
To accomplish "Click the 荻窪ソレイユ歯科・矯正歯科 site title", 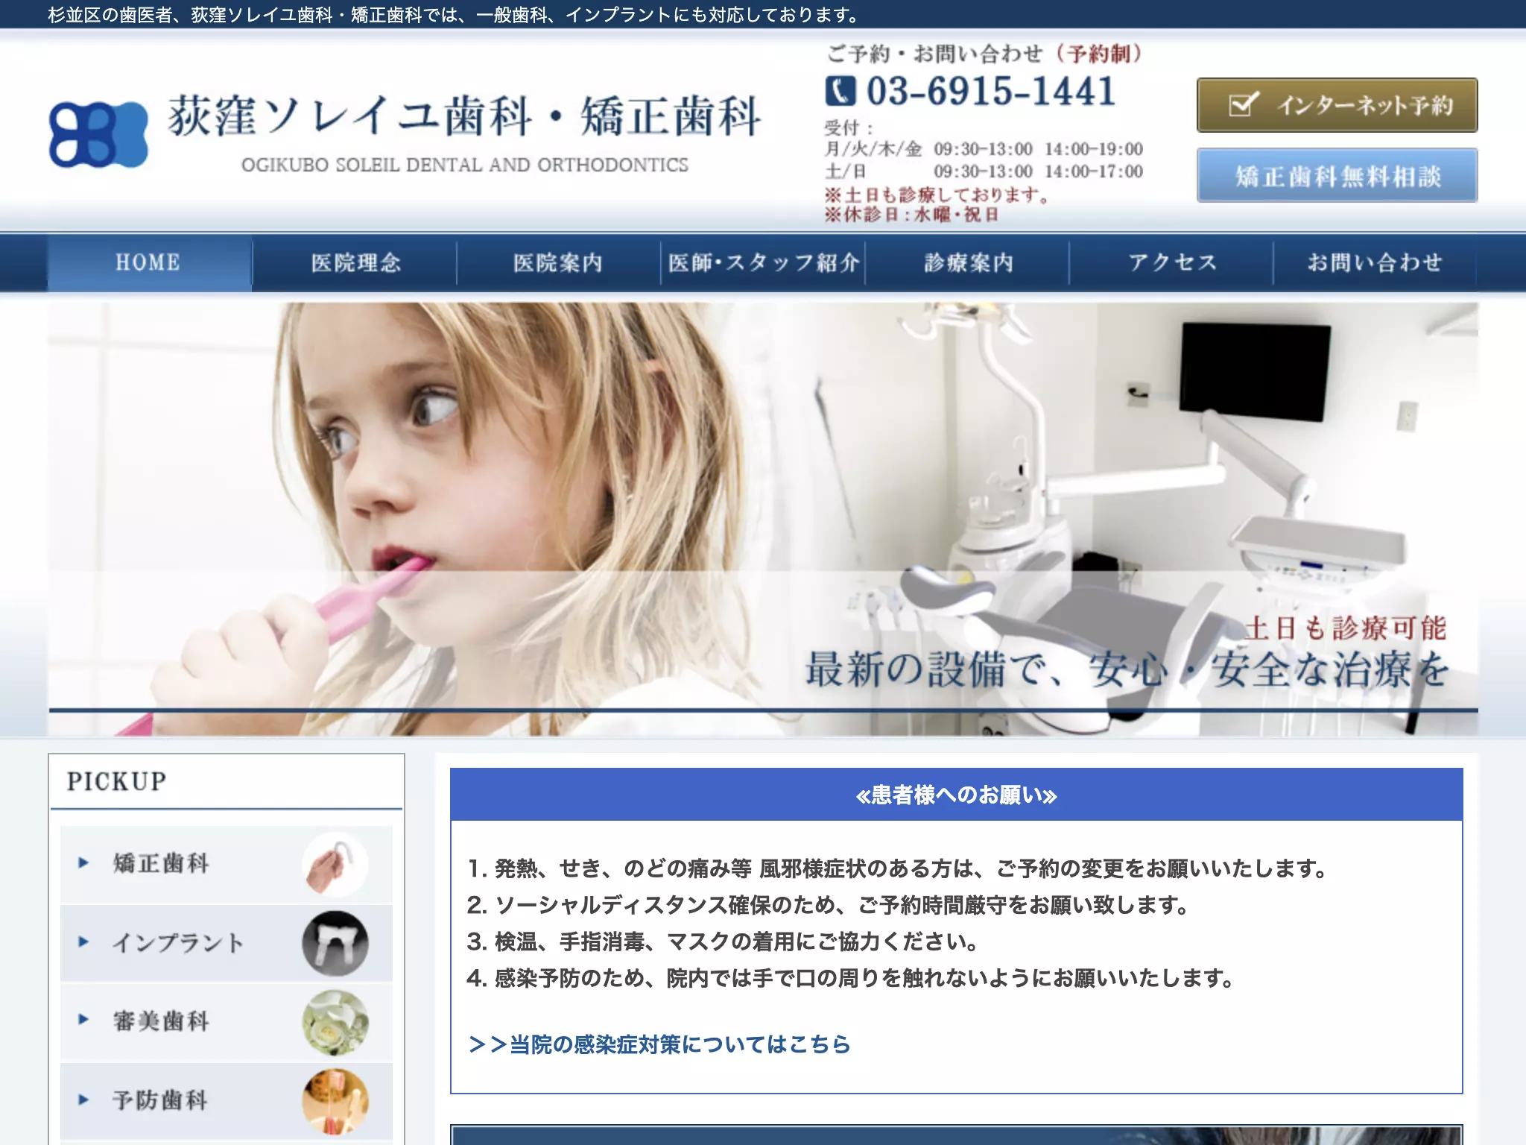I will coord(463,116).
